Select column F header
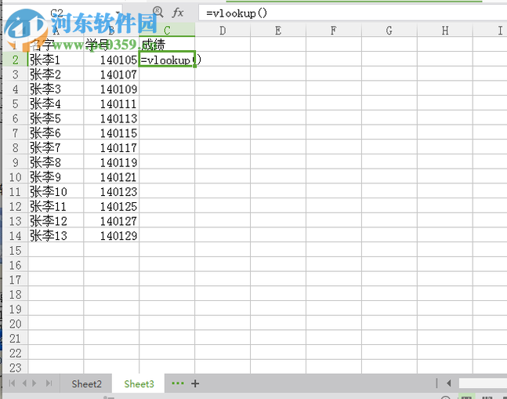Image resolution: width=507 pixels, height=399 pixels. (334, 31)
